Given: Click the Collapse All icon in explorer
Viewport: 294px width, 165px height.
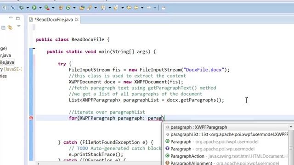Looking at the screenshot, I should 3,28.
